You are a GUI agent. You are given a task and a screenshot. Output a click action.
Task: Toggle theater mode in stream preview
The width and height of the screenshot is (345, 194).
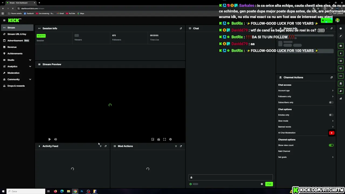[x=158, y=139]
